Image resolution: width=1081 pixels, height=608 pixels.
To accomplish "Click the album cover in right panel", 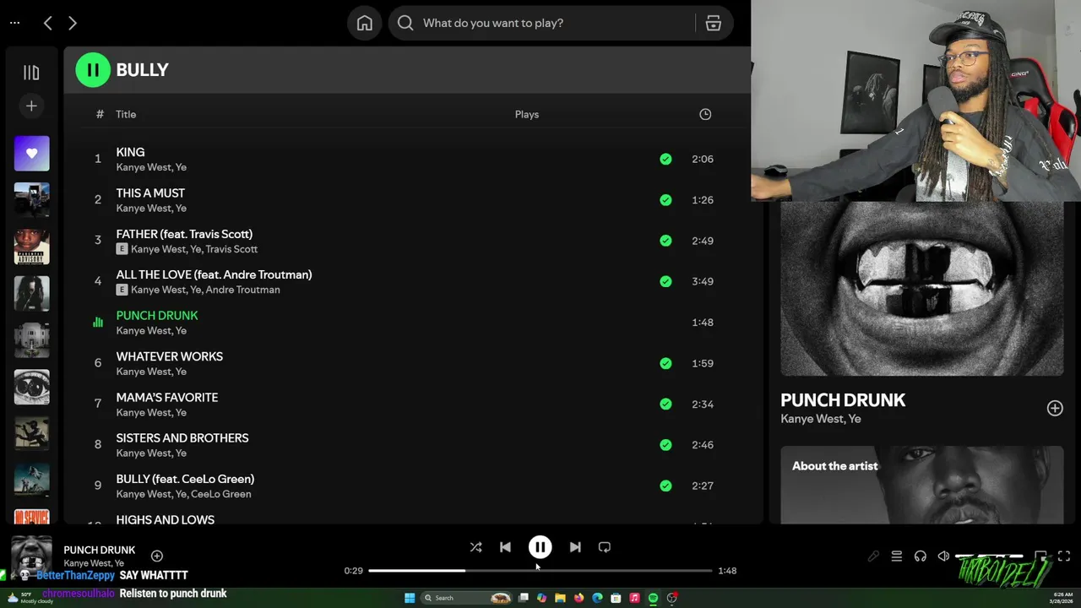I will pos(922,288).
